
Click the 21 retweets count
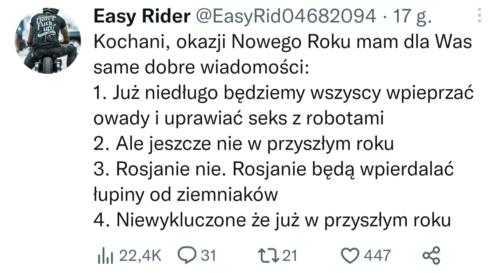click(289, 256)
